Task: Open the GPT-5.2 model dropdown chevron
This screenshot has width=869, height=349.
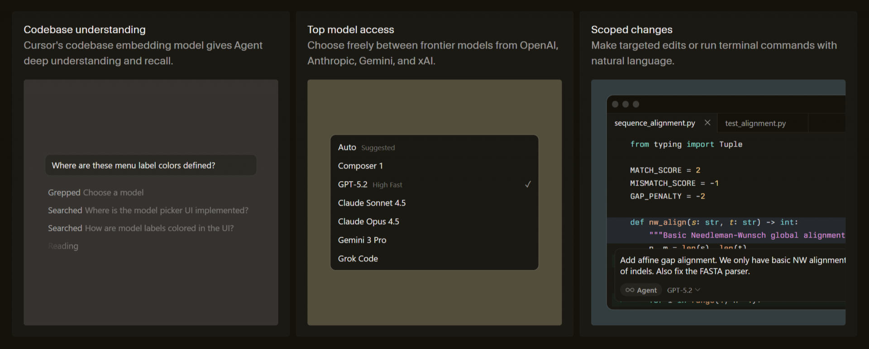Action: click(x=697, y=290)
